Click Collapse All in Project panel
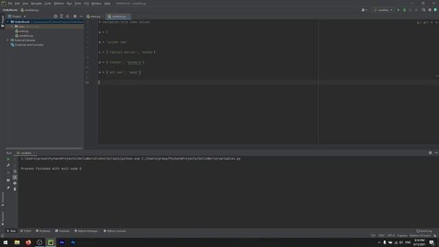 click(67, 16)
